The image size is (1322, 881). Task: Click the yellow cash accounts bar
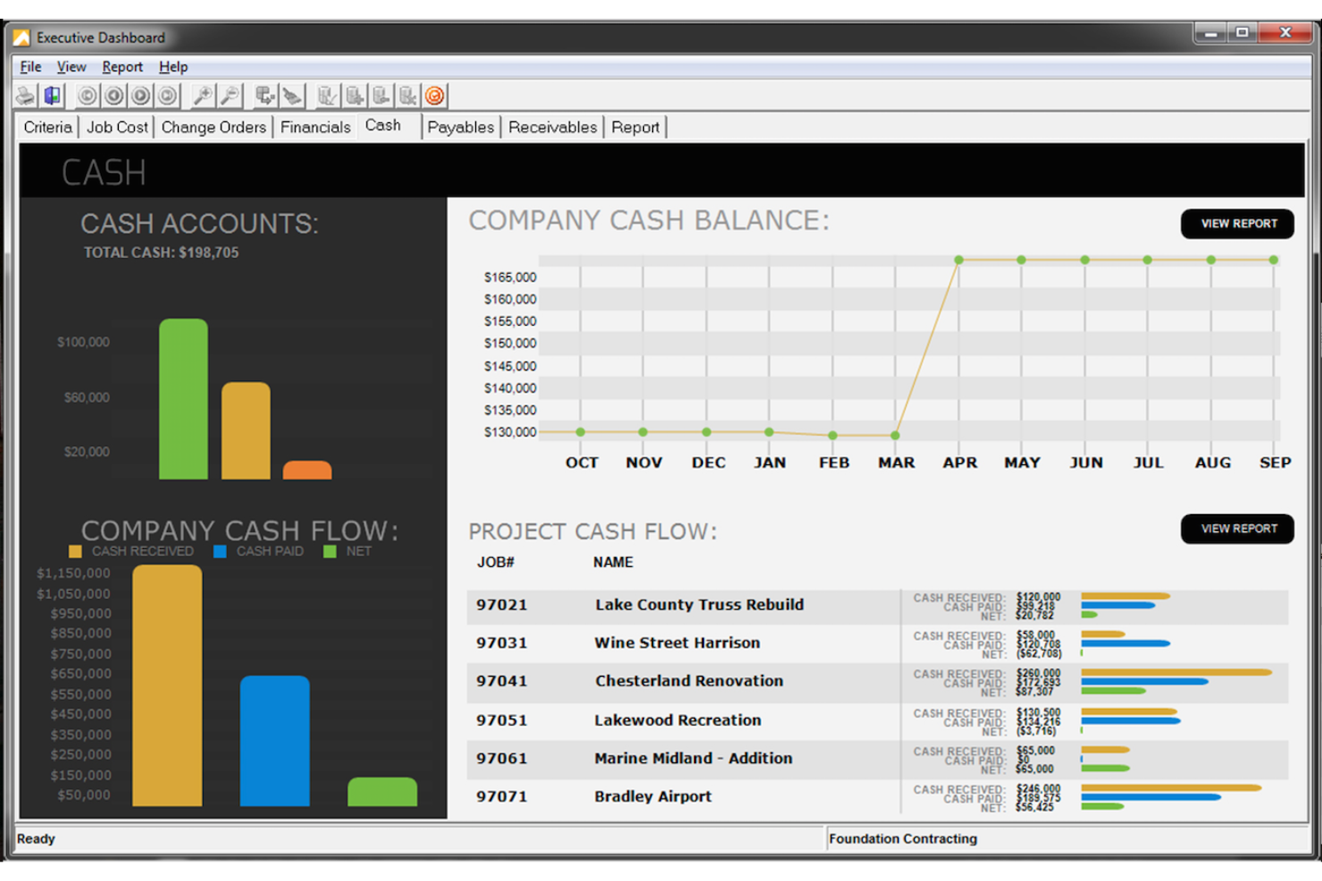pos(246,431)
